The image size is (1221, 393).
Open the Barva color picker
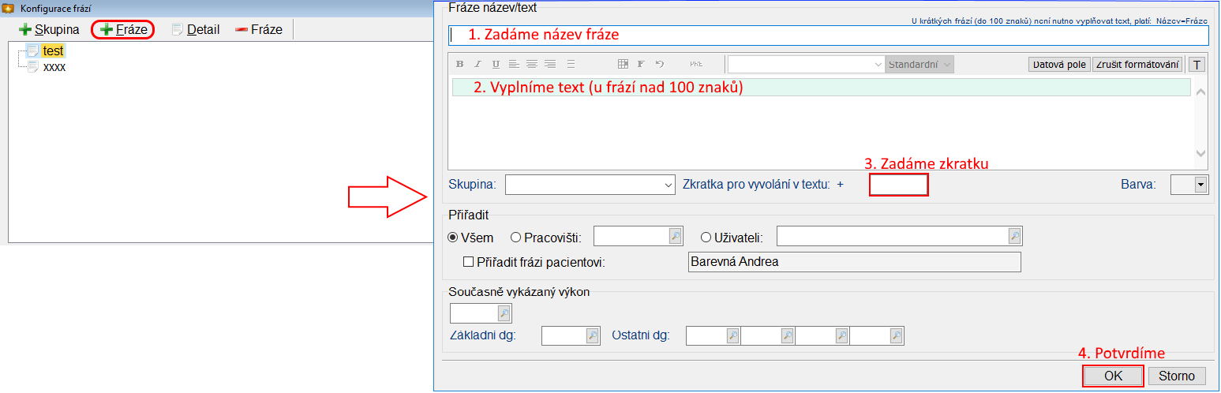[x=1200, y=185]
